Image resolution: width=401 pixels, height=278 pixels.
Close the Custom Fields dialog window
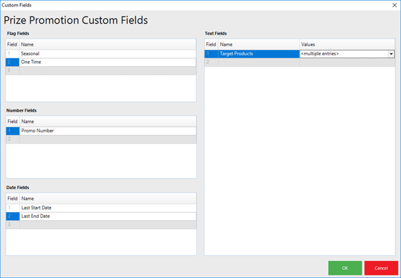[394, 5]
